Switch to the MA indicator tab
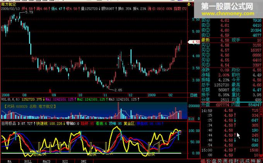 pos(10,161)
